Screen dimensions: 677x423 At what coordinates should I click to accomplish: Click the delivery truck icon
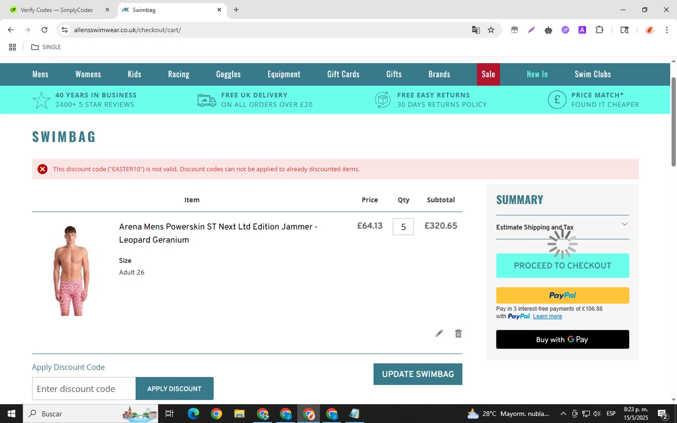click(x=207, y=100)
